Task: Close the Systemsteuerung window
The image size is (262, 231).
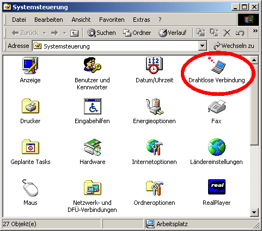Action: (x=254, y=7)
